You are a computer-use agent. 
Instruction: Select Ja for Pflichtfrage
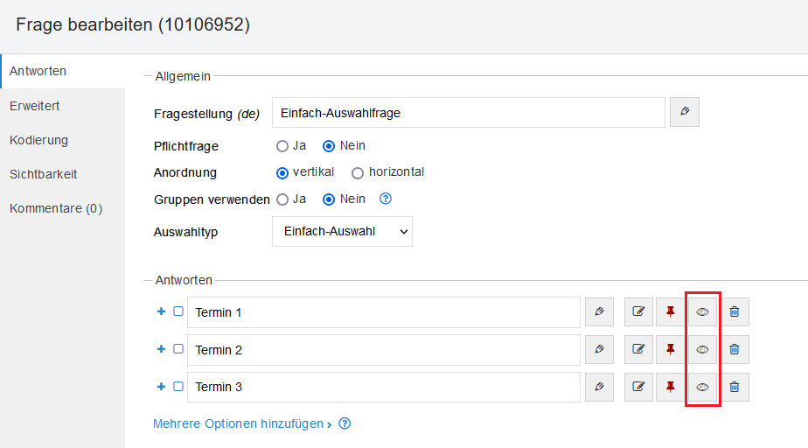282,146
